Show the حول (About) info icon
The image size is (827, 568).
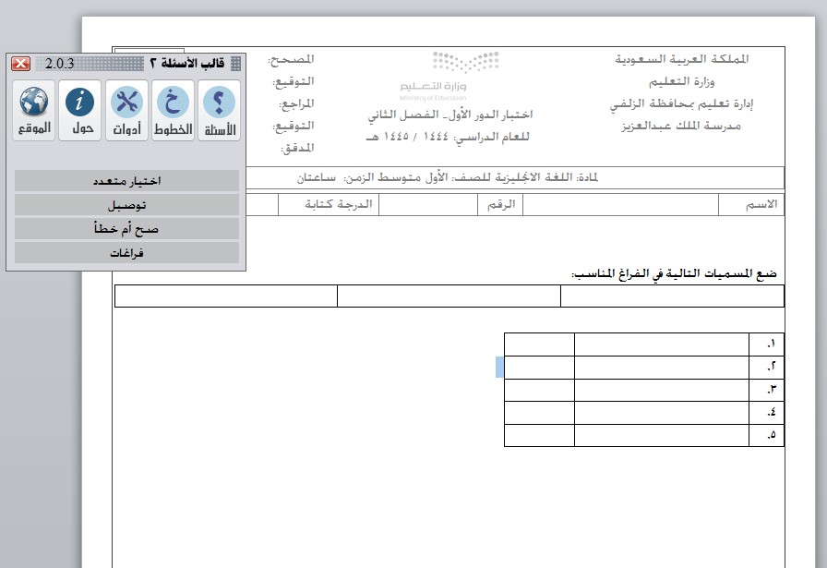point(81,110)
